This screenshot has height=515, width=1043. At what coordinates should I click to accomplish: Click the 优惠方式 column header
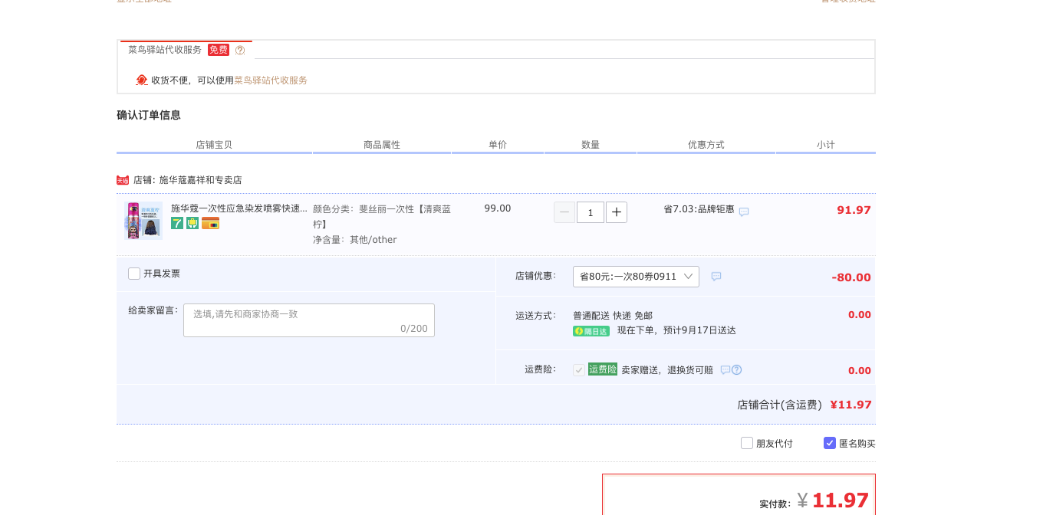706,145
